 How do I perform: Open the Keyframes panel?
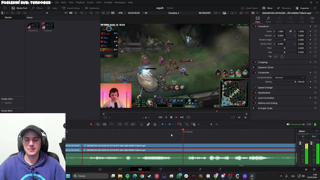92,8
